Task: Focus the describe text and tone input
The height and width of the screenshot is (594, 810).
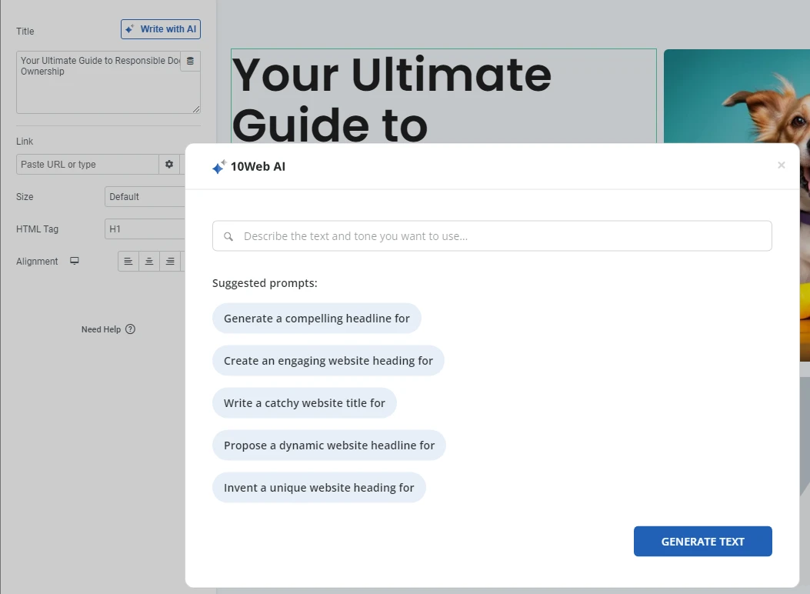Action: click(x=492, y=236)
